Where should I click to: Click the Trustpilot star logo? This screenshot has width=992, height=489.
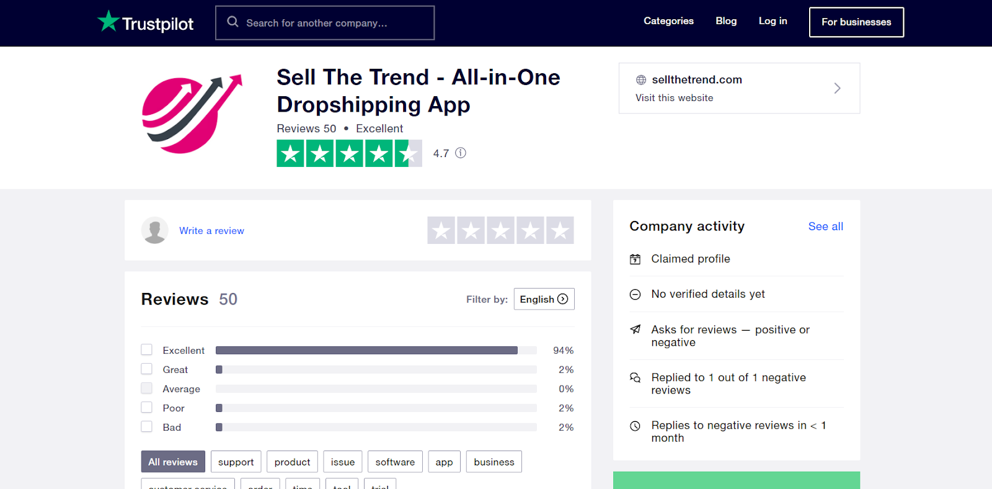108,21
